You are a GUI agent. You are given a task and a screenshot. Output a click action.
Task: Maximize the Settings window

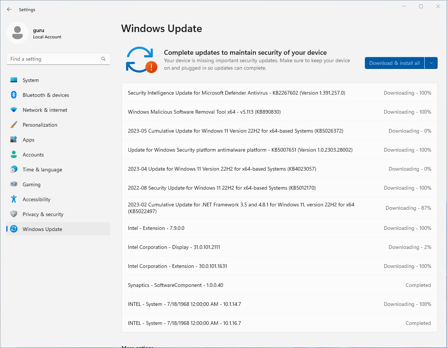coord(421,6)
